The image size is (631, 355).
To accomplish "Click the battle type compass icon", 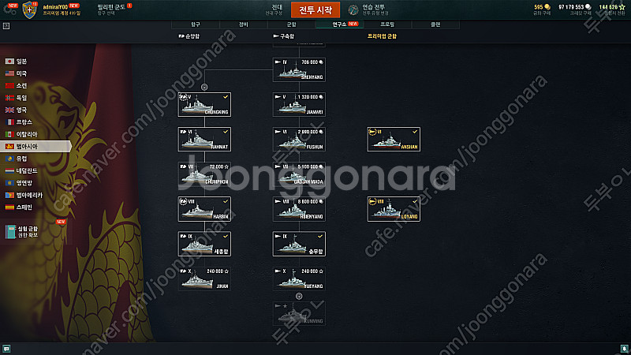I will click(353, 9).
